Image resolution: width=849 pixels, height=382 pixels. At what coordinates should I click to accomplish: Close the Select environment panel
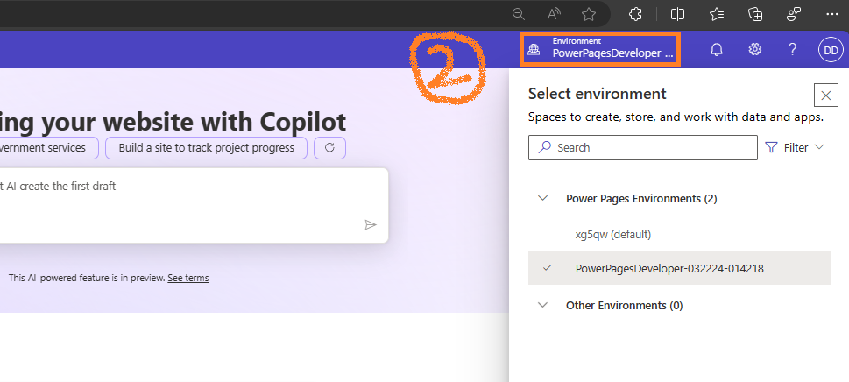point(825,95)
